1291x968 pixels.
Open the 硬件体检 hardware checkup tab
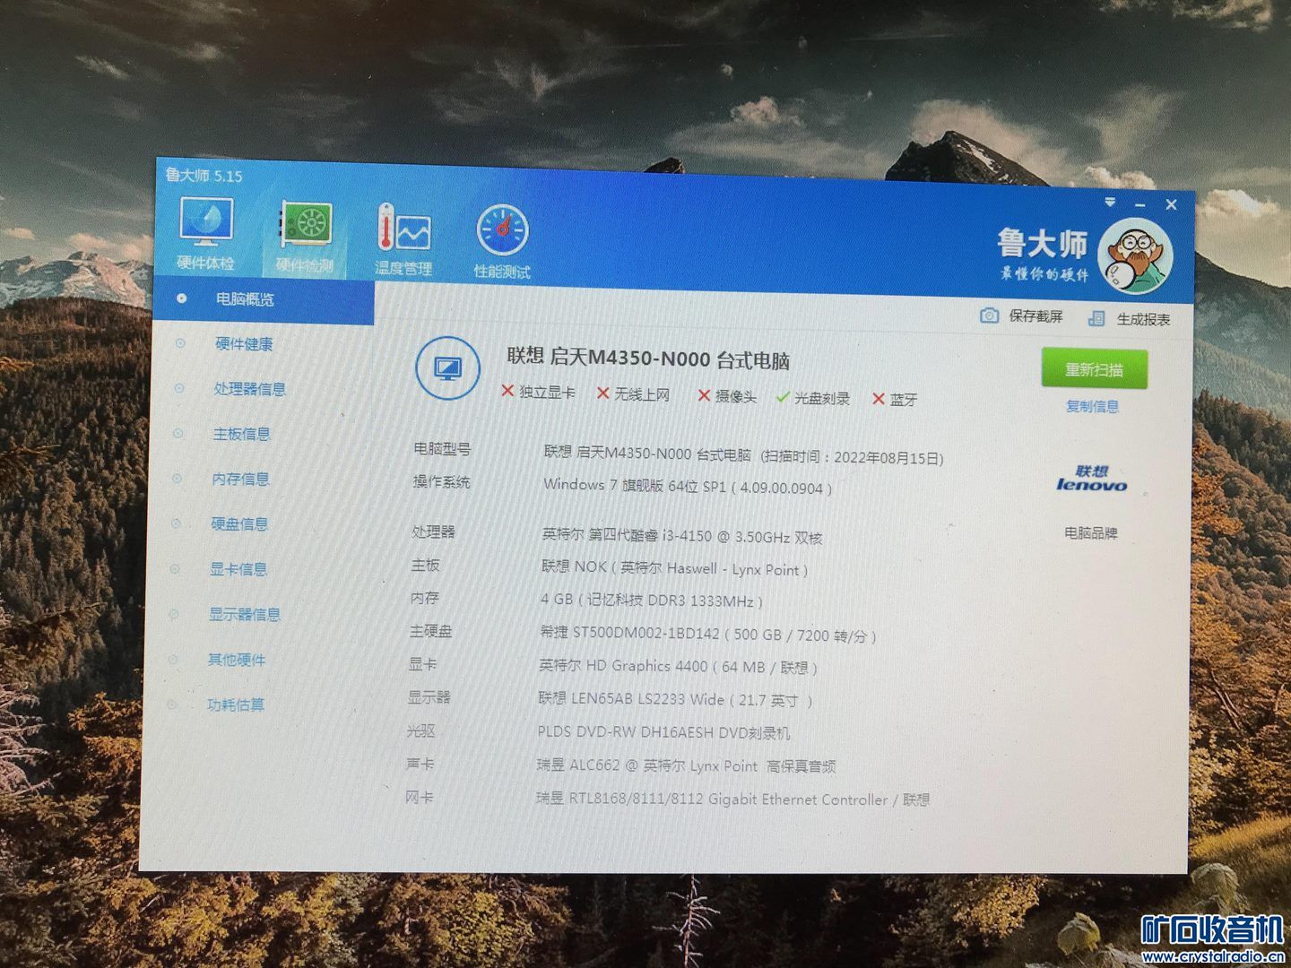click(206, 233)
